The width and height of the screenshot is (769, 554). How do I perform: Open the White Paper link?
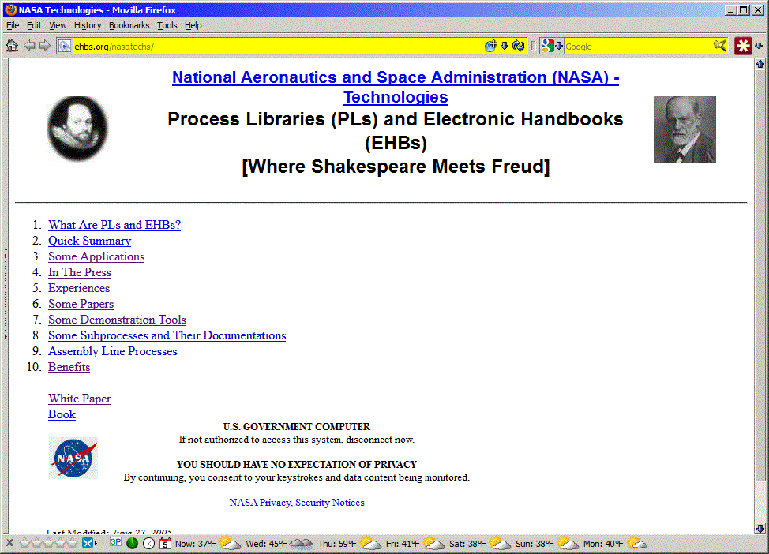tap(80, 399)
